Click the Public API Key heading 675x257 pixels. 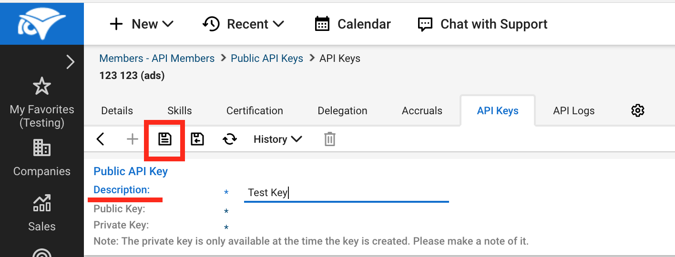pos(131,171)
